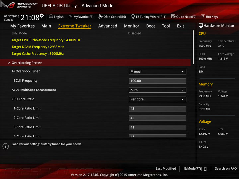The image size is (239, 179).
Task: Click the Memory heading in Hardware Monitor
Action: (206, 84)
